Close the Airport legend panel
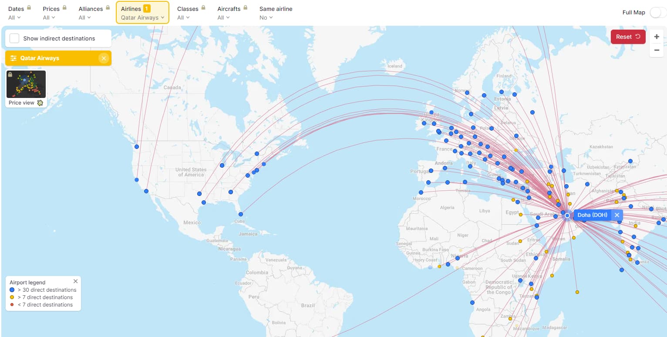The image size is (667, 337). pos(75,281)
